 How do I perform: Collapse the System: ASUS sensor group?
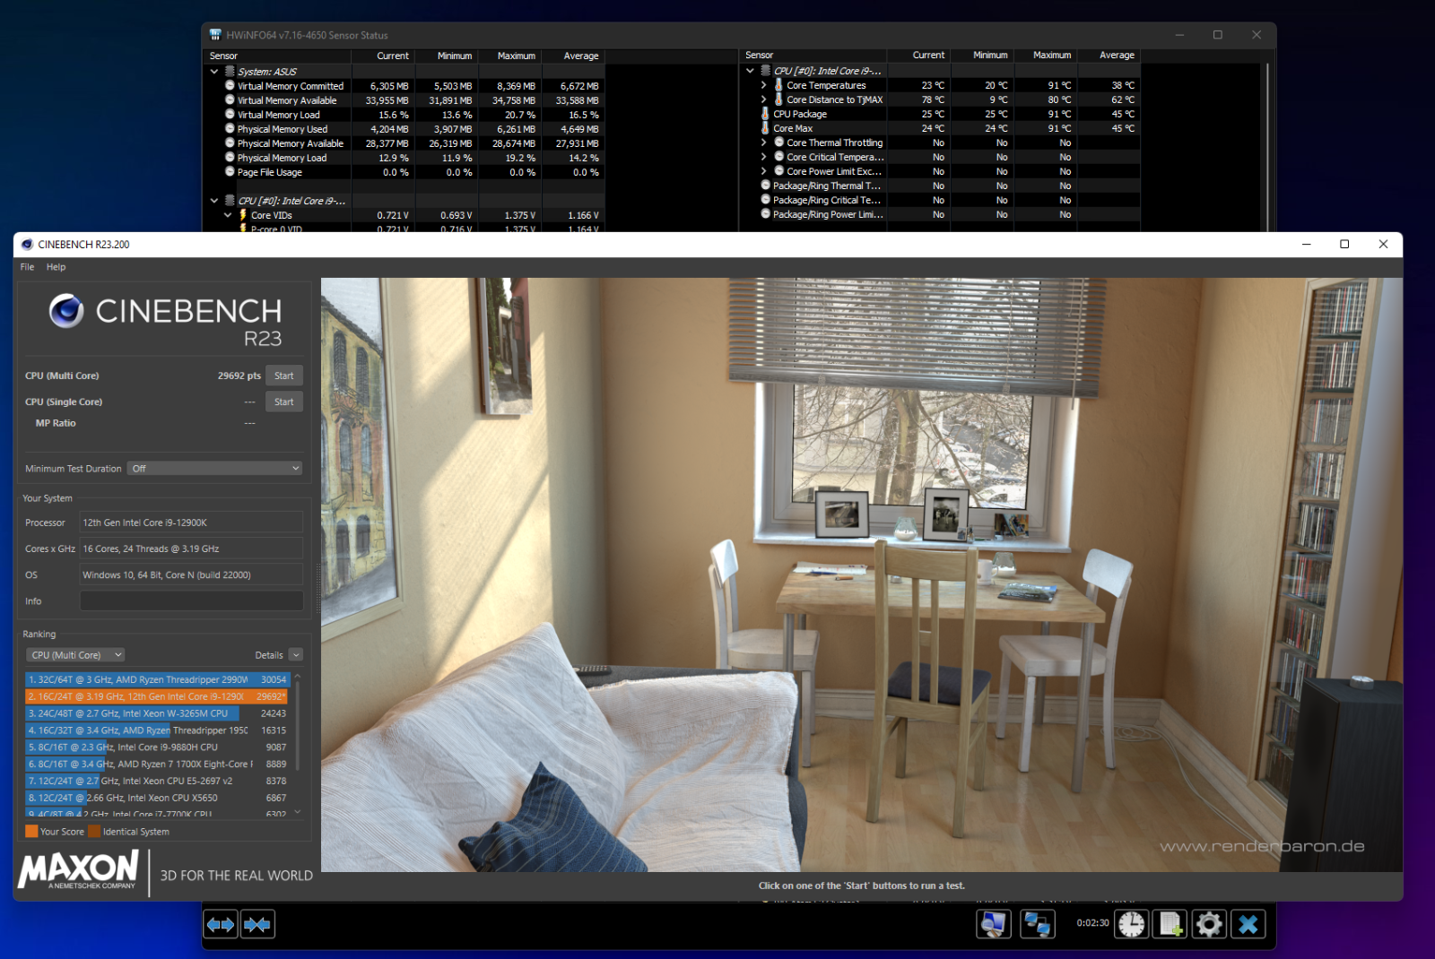tap(214, 72)
